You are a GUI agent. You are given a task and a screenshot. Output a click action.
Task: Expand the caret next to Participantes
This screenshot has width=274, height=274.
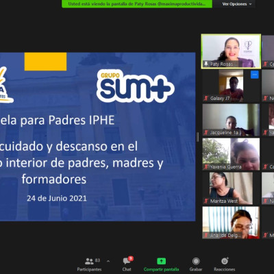[x=108, y=261]
